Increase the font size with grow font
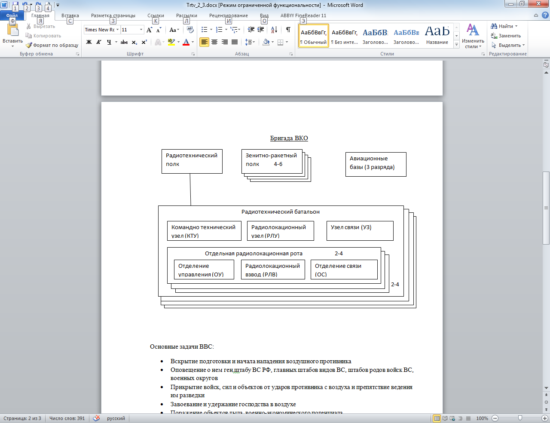The width and height of the screenshot is (550, 423). click(x=150, y=30)
